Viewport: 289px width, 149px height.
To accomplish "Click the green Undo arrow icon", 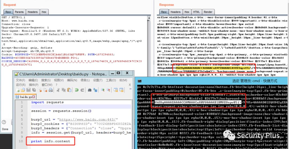I will coord(77,90).
